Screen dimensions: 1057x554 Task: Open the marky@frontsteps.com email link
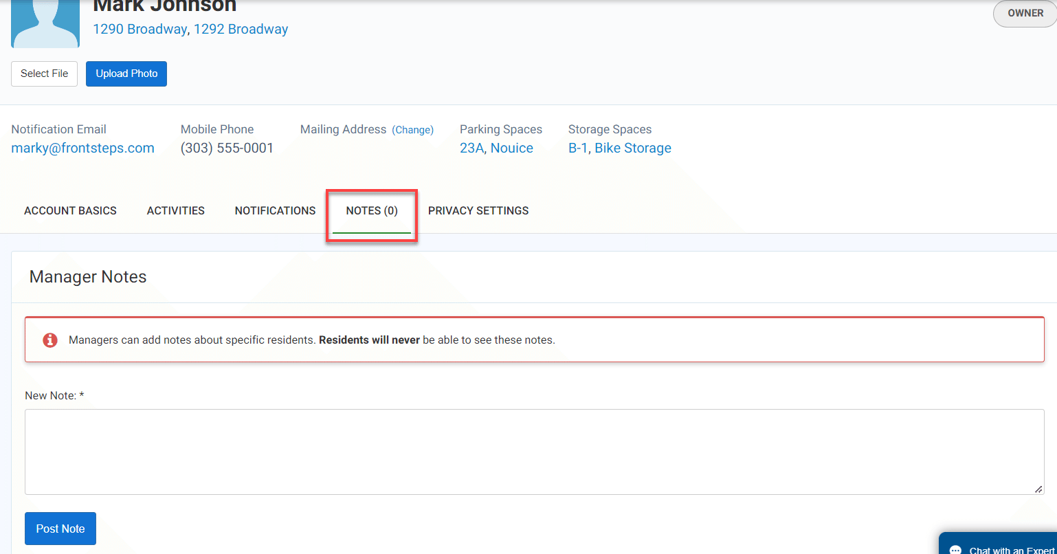tap(82, 148)
